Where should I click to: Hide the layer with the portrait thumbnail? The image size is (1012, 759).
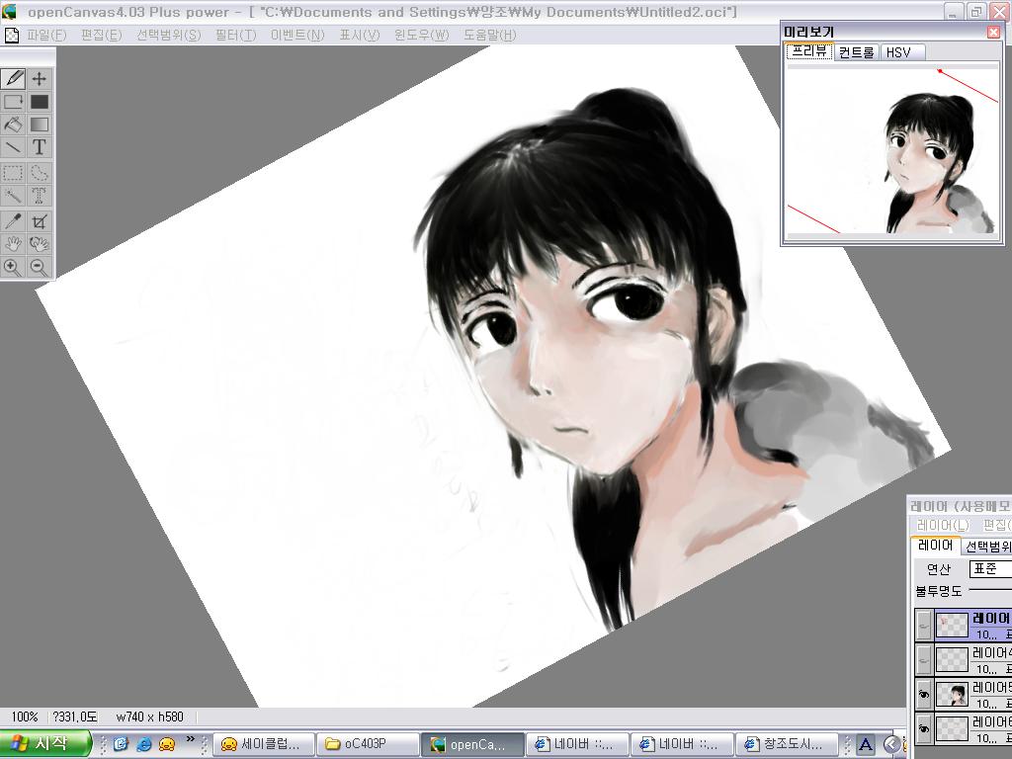coord(923,695)
